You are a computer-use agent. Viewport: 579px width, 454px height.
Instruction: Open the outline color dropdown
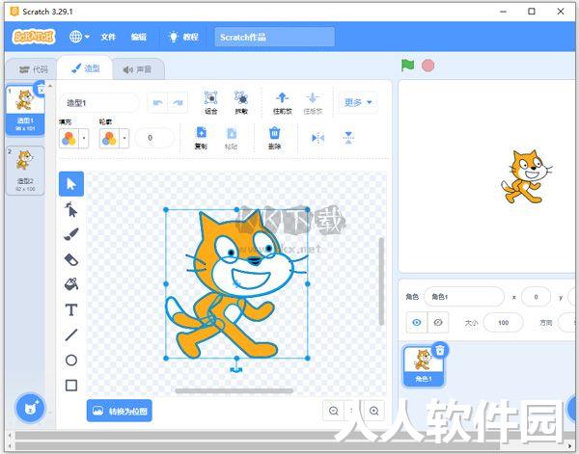pos(124,138)
